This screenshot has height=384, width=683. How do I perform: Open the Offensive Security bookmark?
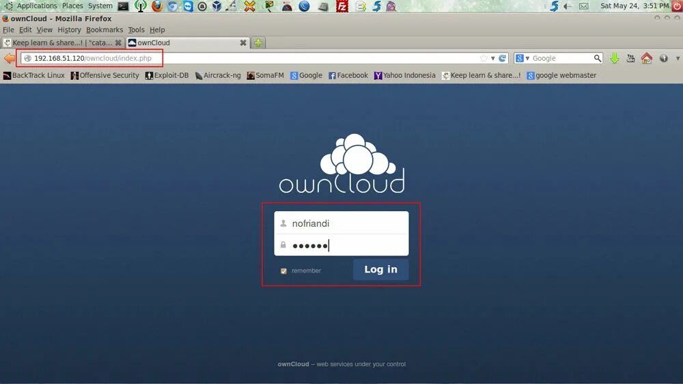click(104, 75)
